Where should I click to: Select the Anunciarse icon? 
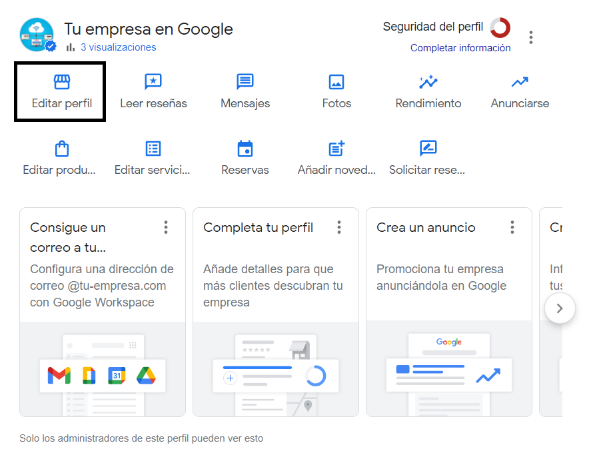519,91
